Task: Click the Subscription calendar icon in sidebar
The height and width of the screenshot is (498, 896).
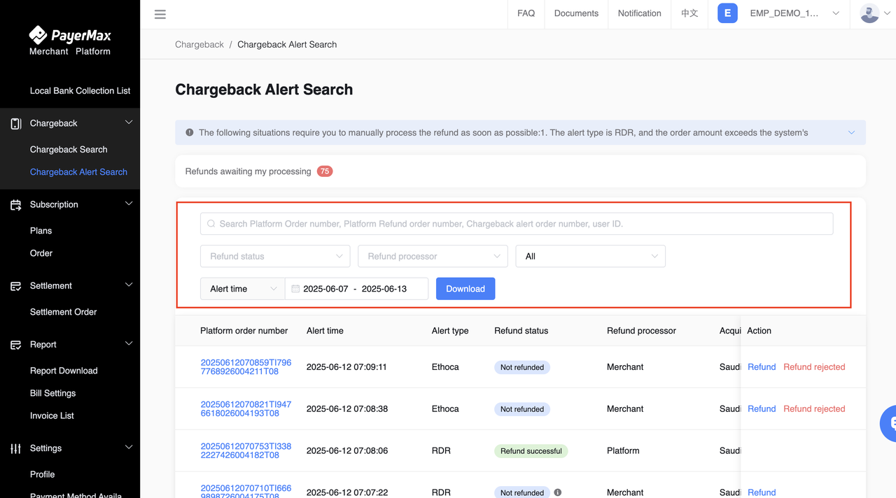Action: click(15, 204)
